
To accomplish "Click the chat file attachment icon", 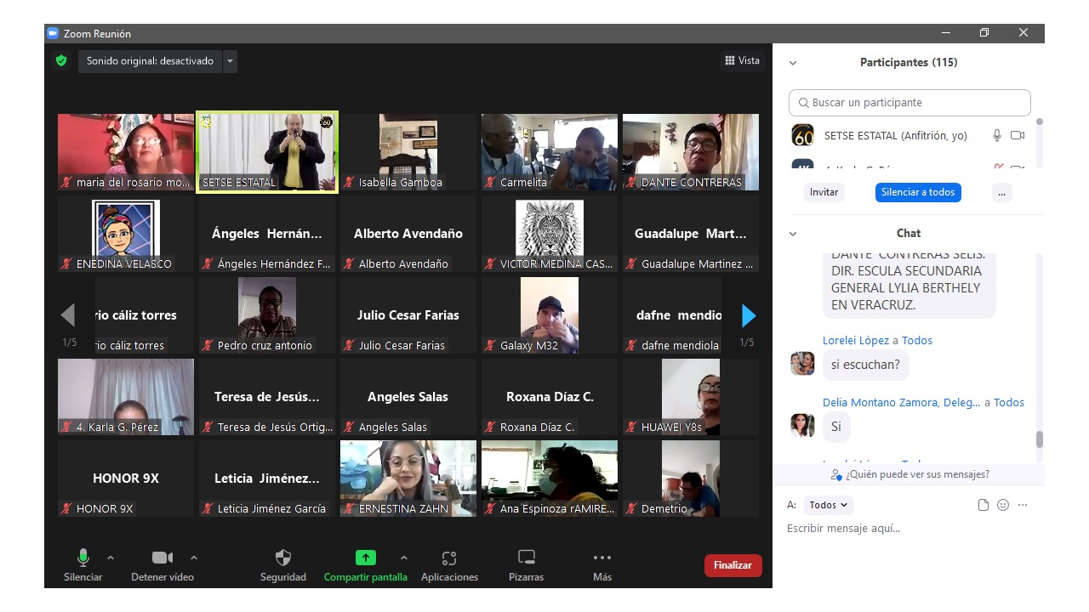I will [x=984, y=505].
